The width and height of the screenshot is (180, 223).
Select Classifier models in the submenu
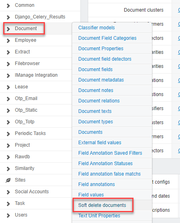[x=97, y=28]
